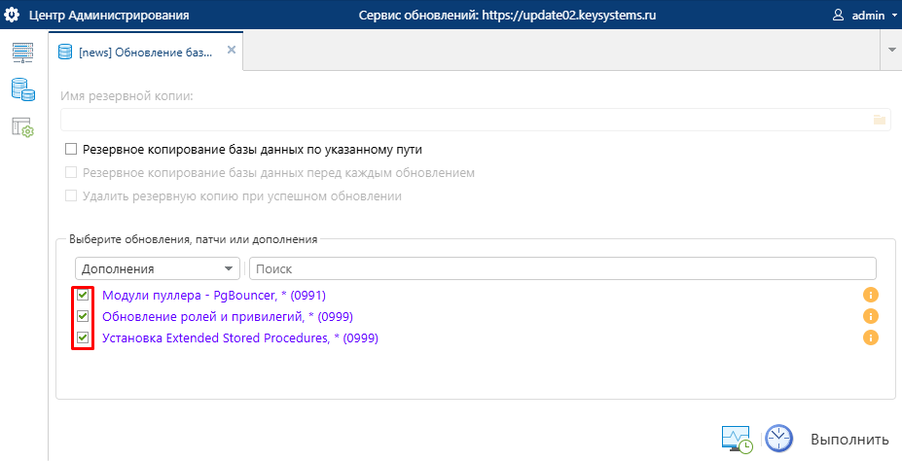The width and height of the screenshot is (902, 461).
Task: Show info for Модули пуллера - PgBouncer
Action: (870, 296)
